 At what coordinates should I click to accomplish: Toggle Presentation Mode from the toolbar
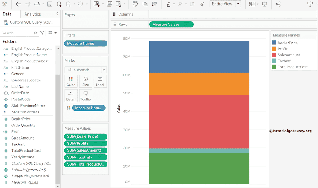265,4
